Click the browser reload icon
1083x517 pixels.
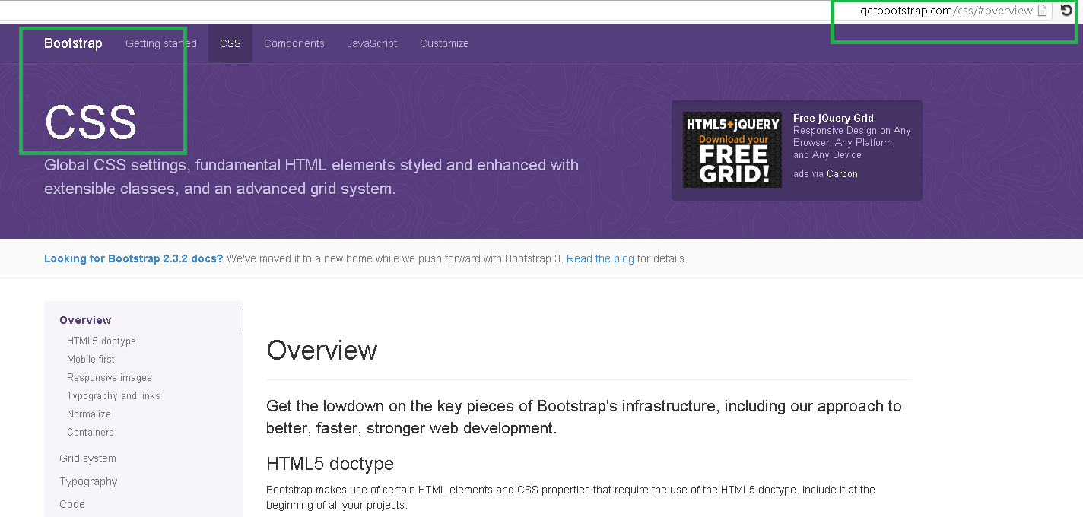coord(1067,10)
